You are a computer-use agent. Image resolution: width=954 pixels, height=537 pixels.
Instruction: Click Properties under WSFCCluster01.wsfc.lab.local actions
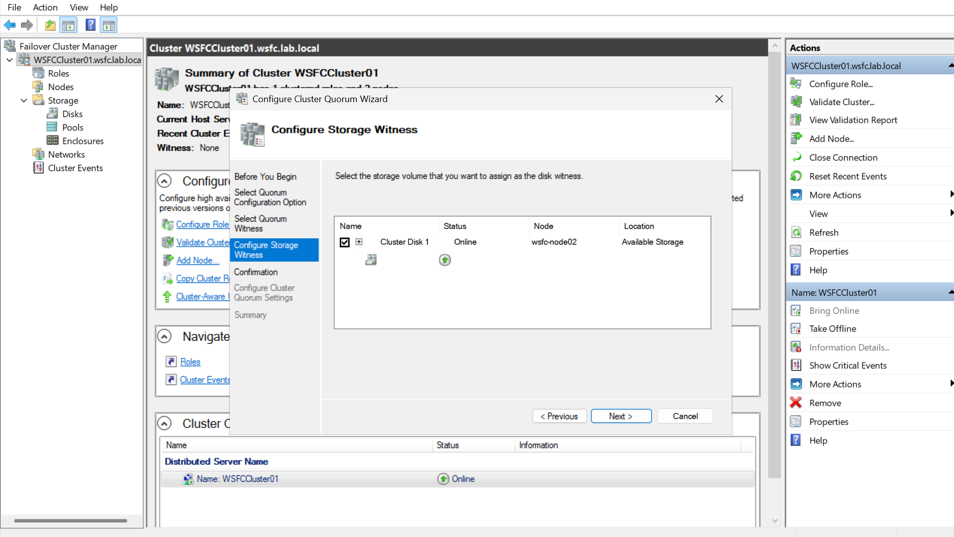(x=829, y=251)
